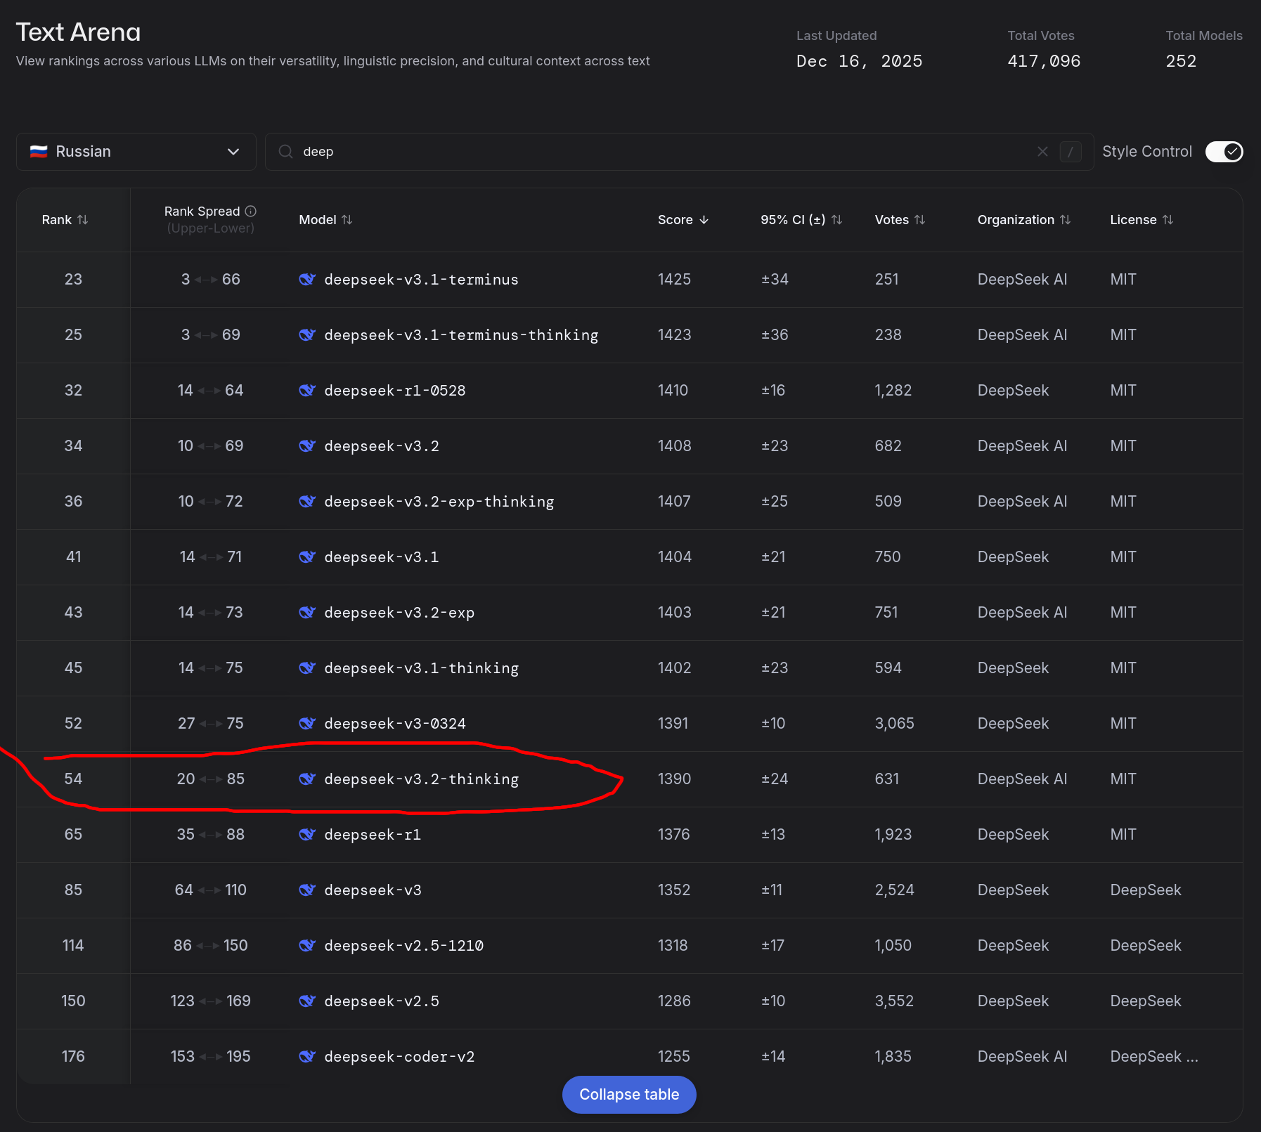The width and height of the screenshot is (1261, 1132).
Task: Click the Rank Spread info icon
Action: [251, 211]
